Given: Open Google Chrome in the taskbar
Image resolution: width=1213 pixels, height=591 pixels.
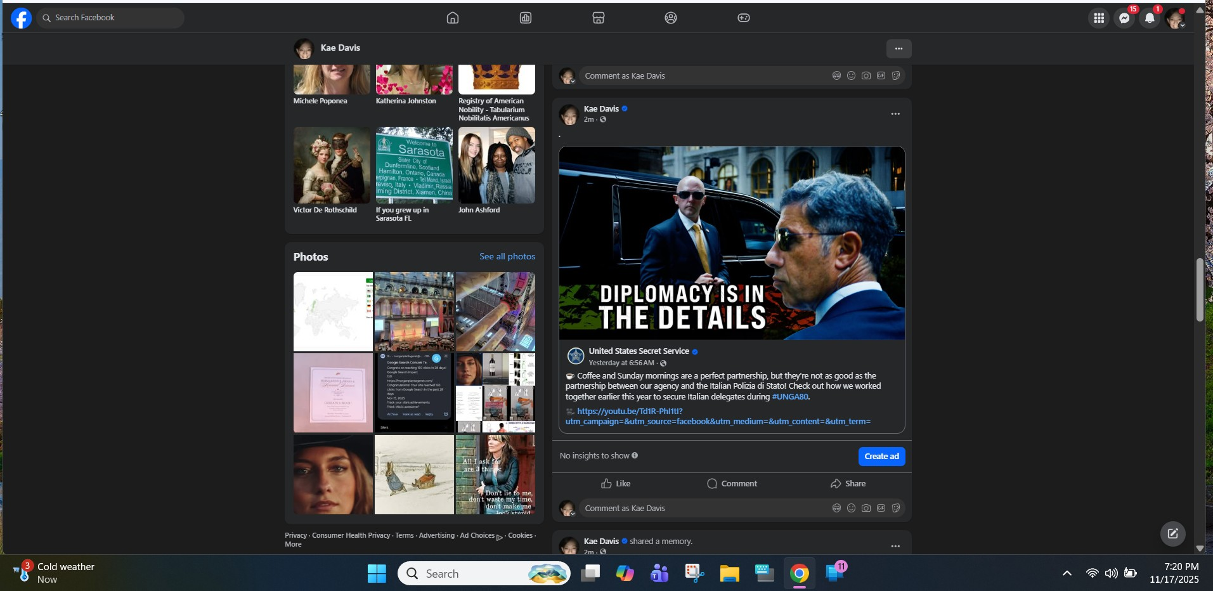Looking at the screenshot, I should pyautogui.click(x=799, y=573).
